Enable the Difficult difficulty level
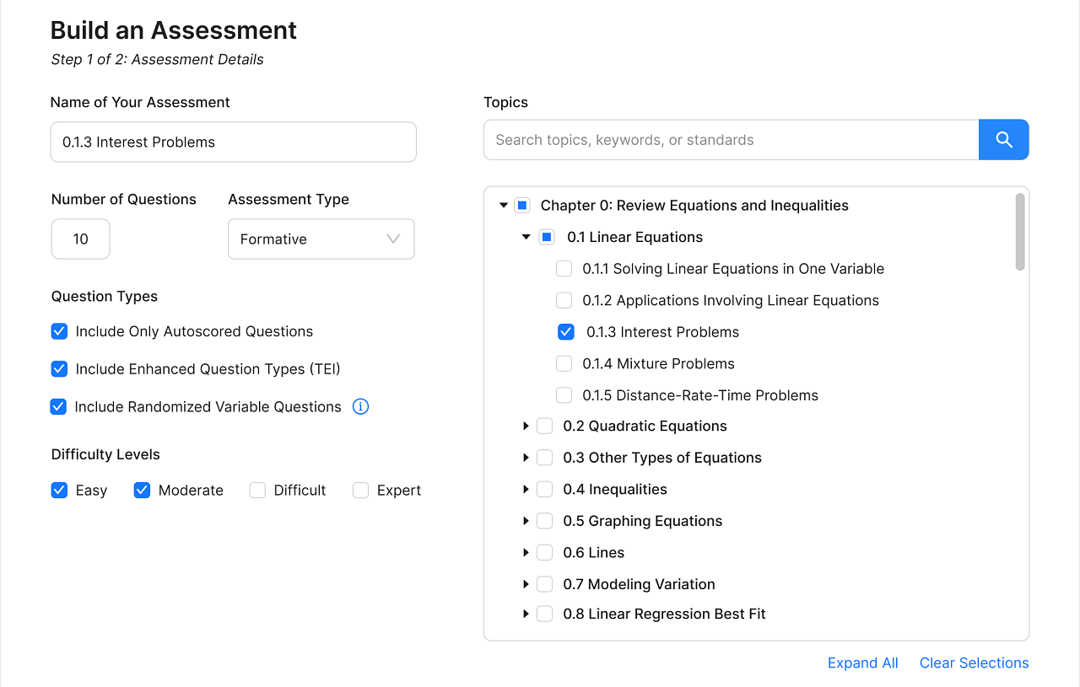Viewport: 1080px width, 687px height. coord(256,490)
